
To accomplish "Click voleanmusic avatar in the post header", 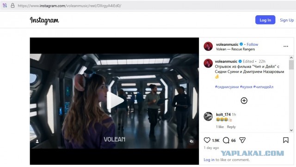I will 208,46.
